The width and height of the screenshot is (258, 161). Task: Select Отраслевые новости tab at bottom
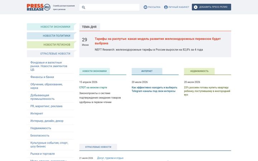pyautogui.click(x=98, y=147)
